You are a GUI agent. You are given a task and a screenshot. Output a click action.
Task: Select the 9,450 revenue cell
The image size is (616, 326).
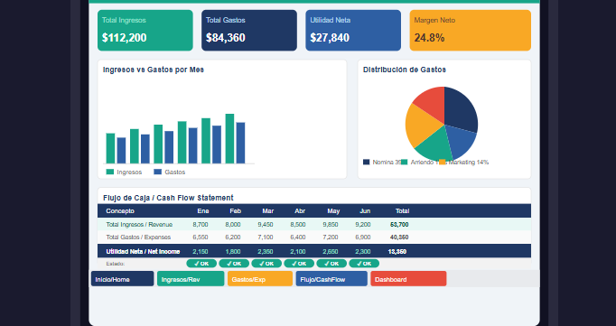click(266, 225)
